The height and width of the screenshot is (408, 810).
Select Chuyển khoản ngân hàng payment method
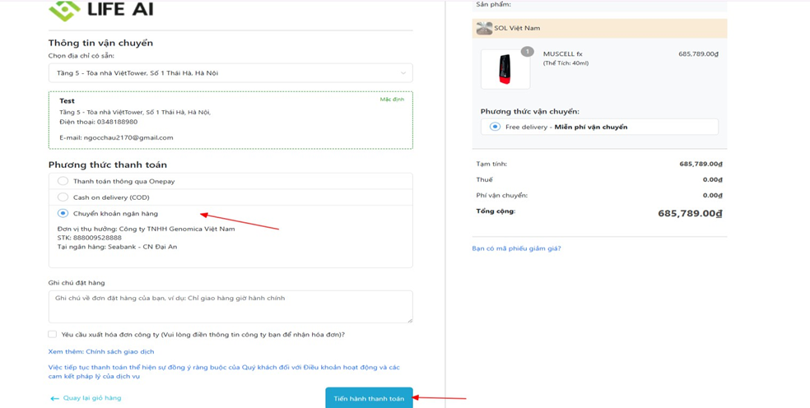tap(63, 213)
